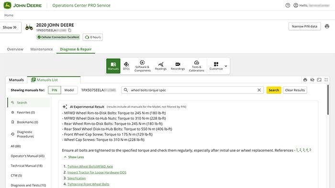The height and width of the screenshot is (188, 335).
Task: Click the star icon beside Favorites
Action: [12, 113]
